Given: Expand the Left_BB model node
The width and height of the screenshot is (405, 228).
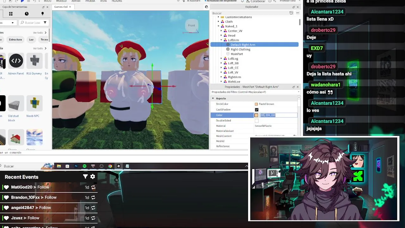Looking at the screenshot, I should point(221,63).
